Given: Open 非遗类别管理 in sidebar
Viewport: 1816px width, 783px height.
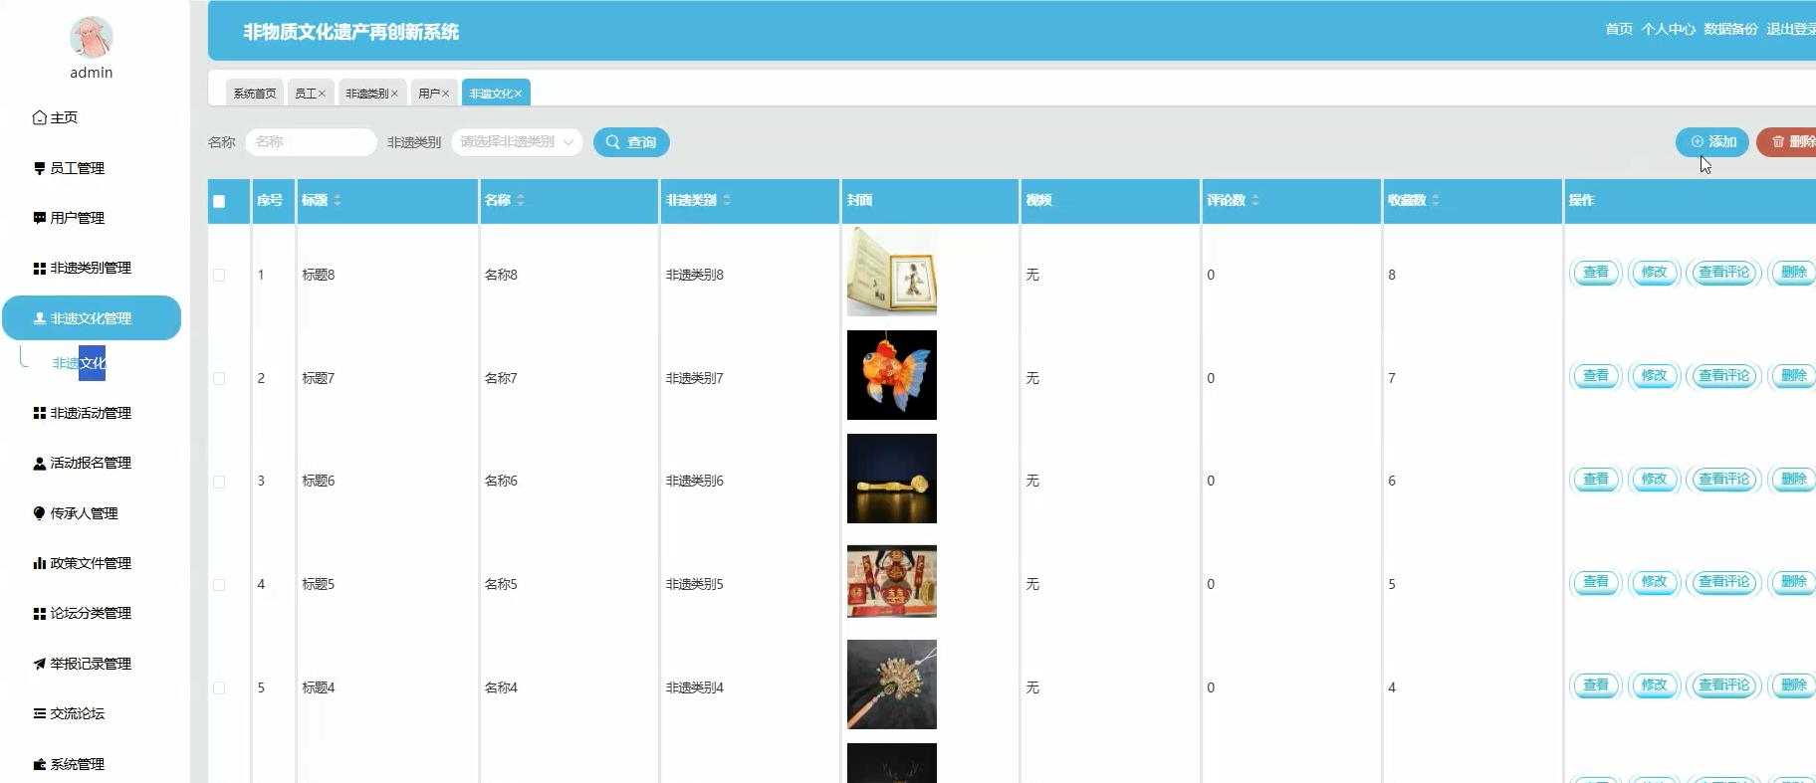Looking at the screenshot, I should pyautogui.click(x=82, y=268).
